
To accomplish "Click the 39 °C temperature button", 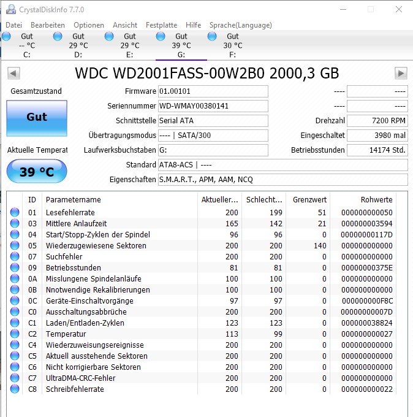I will pyautogui.click(x=37, y=171).
